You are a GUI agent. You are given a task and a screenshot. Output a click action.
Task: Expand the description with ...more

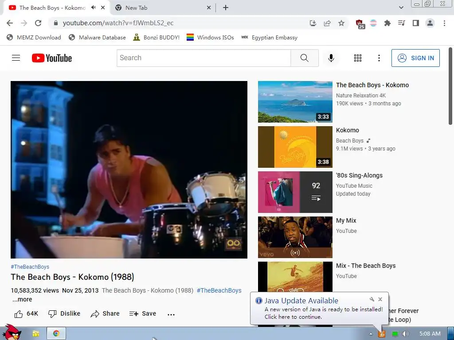(22, 300)
